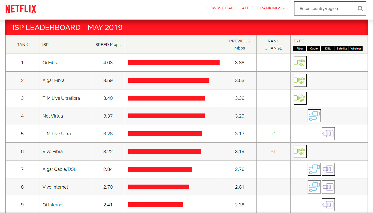Viewport: 373px width, 213px height.
Task: Select the Fiber type legend label
Action: [300, 48]
